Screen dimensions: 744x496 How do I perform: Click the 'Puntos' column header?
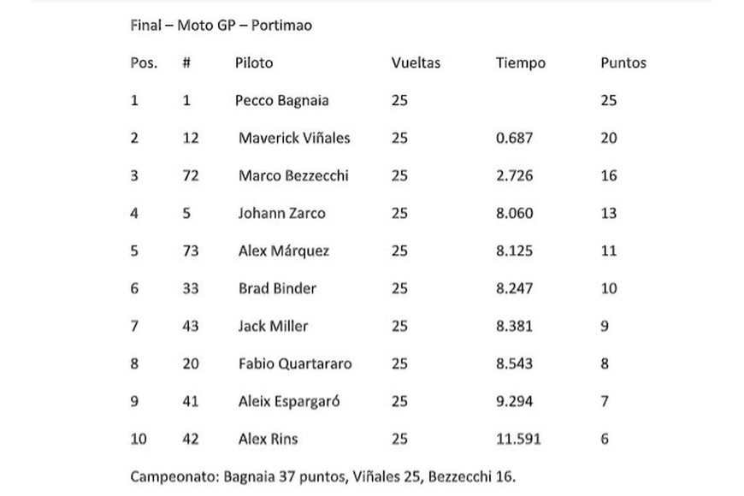tap(623, 62)
